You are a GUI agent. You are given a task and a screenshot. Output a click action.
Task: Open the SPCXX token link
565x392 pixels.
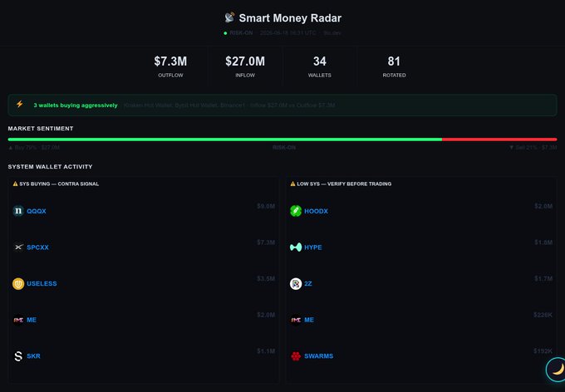pos(38,247)
